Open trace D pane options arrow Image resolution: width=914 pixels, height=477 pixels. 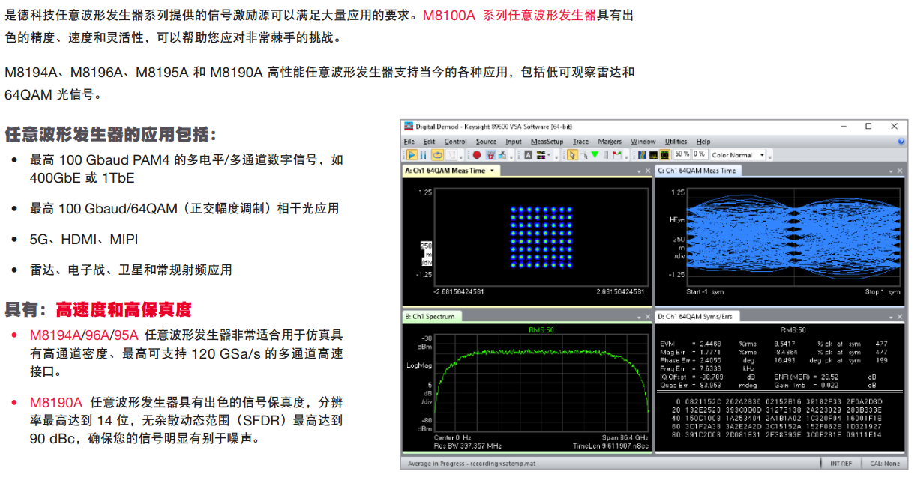click(890, 316)
